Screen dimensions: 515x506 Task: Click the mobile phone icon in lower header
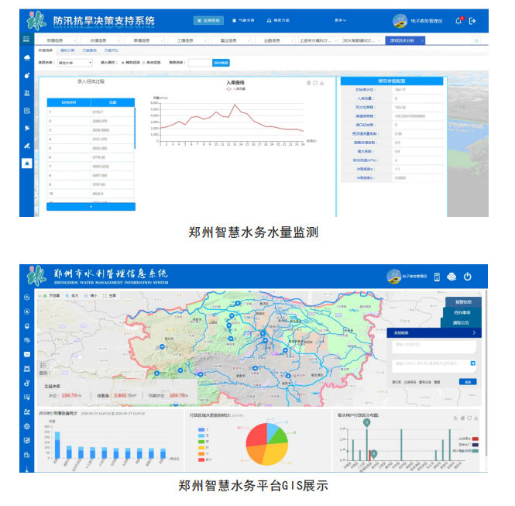tap(437, 277)
